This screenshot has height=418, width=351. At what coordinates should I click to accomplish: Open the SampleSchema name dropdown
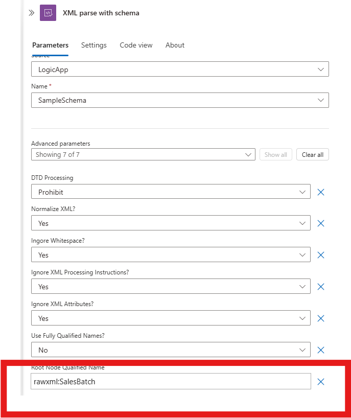(x=180, y=100)
